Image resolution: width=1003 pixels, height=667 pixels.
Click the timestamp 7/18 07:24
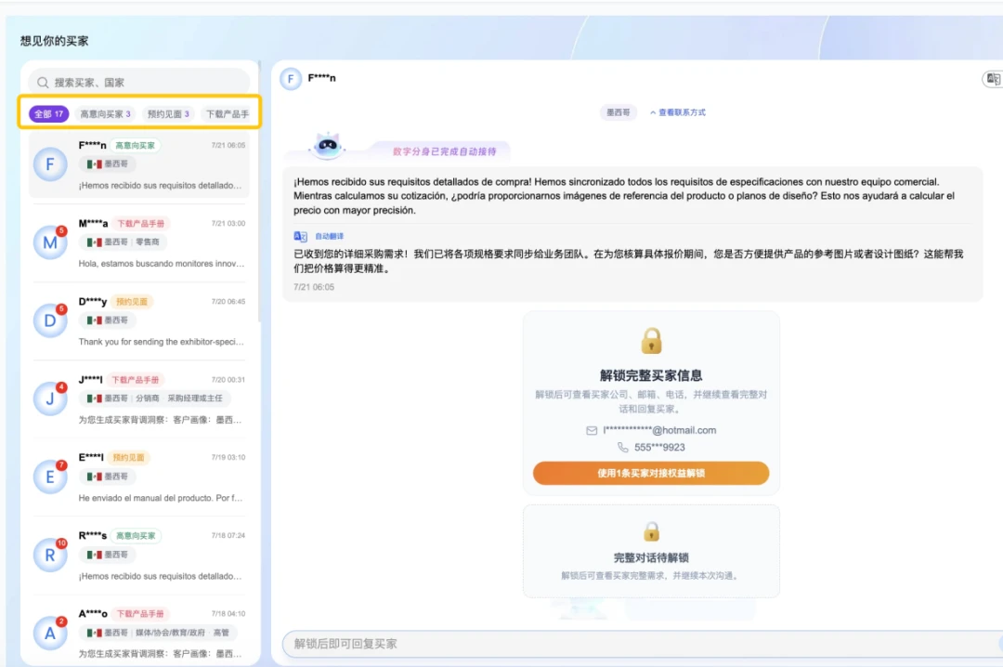coord(228,536)
